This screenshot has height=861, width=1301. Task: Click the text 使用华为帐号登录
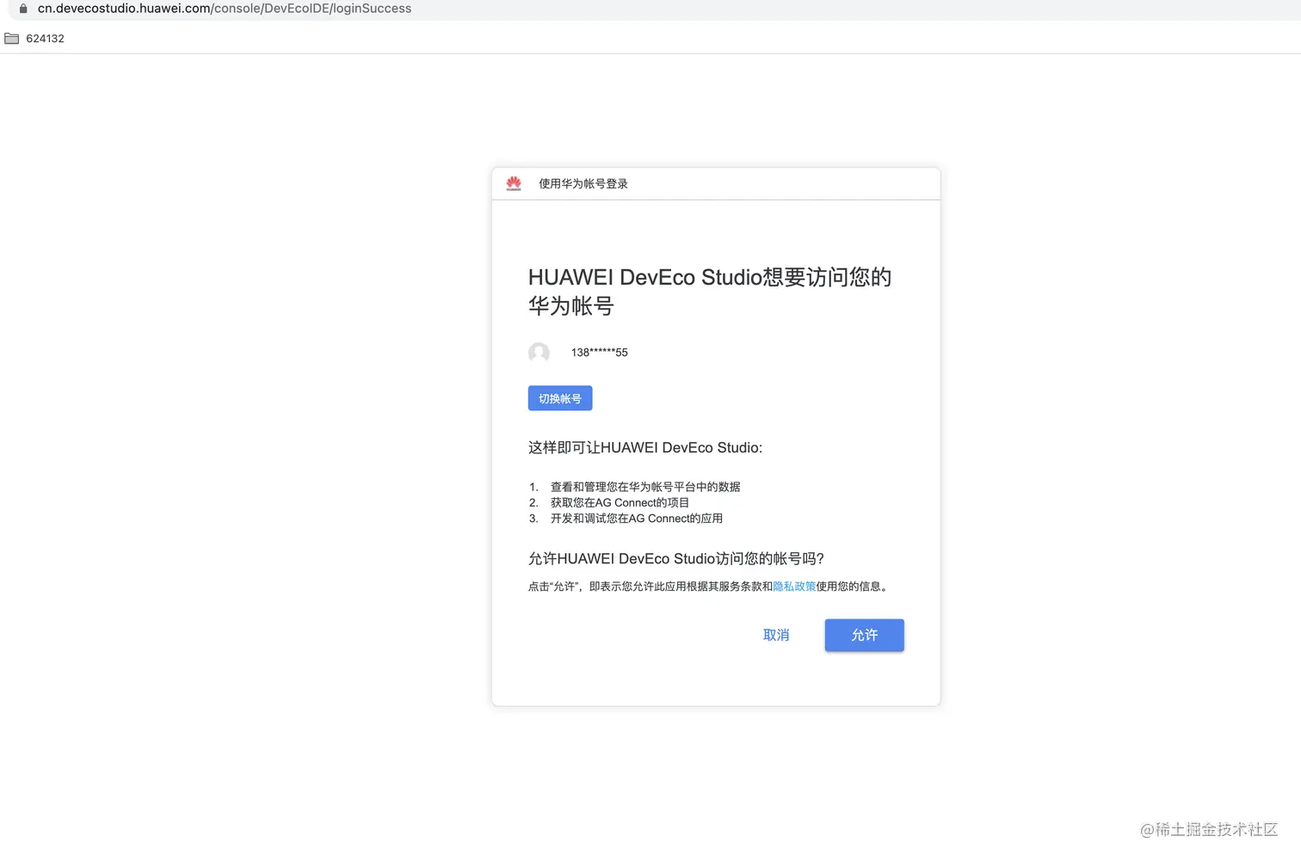[x=583, y=183]
